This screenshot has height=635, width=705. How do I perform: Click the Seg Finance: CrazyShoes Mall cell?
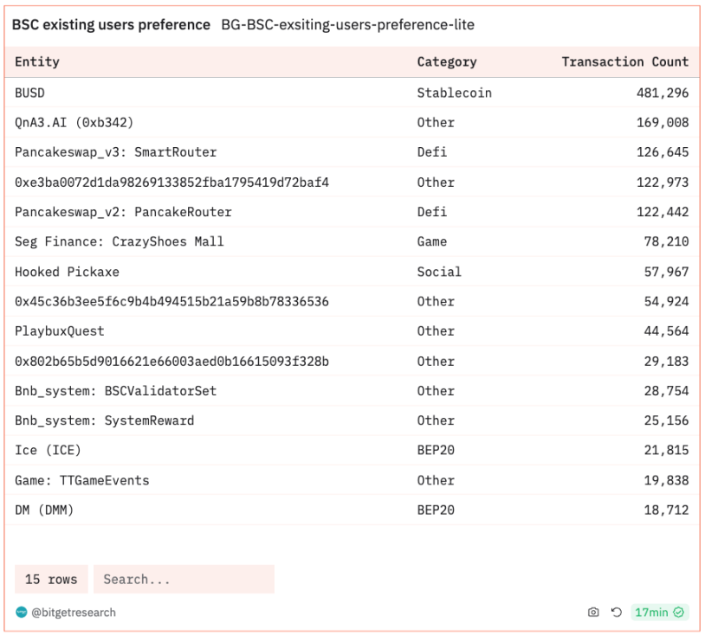(119, 241)
